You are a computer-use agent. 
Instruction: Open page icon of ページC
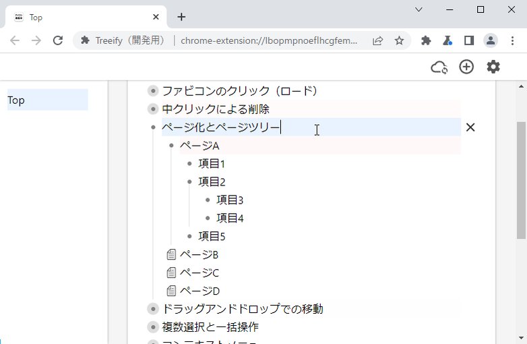pos(171,273)
